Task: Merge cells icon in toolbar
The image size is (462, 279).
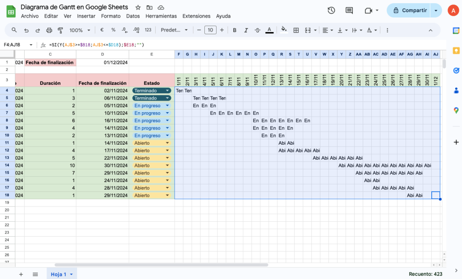Action: pyautogui.click(x=309, y=30)
